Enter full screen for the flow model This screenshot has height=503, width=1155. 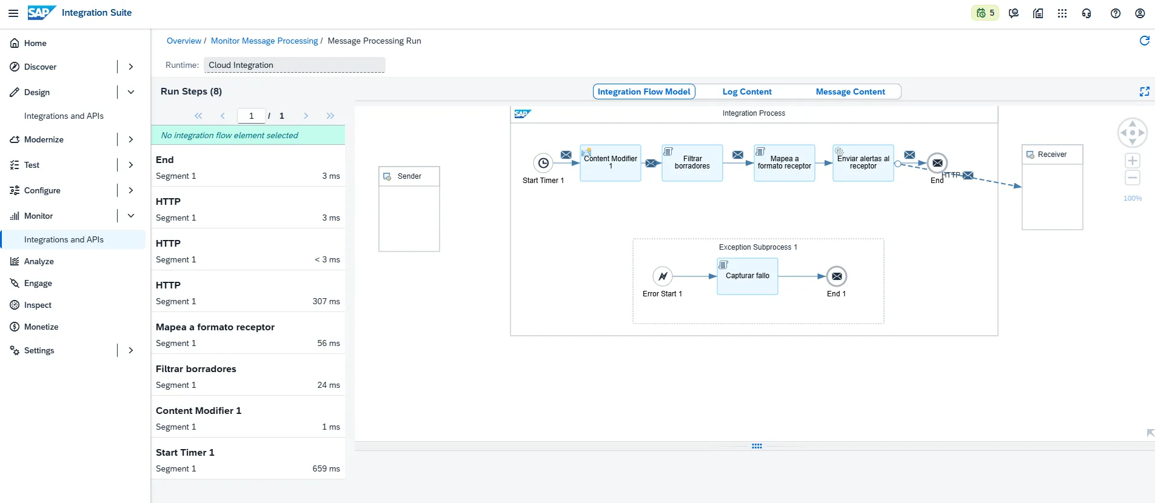click(x=1145, y=92)
